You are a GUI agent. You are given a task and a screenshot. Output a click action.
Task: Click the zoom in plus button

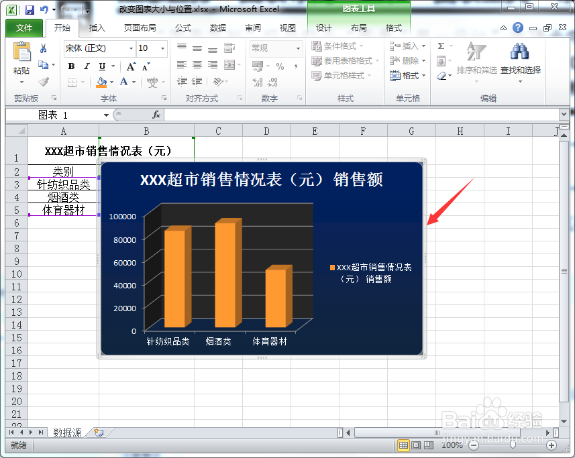(551, 445)
